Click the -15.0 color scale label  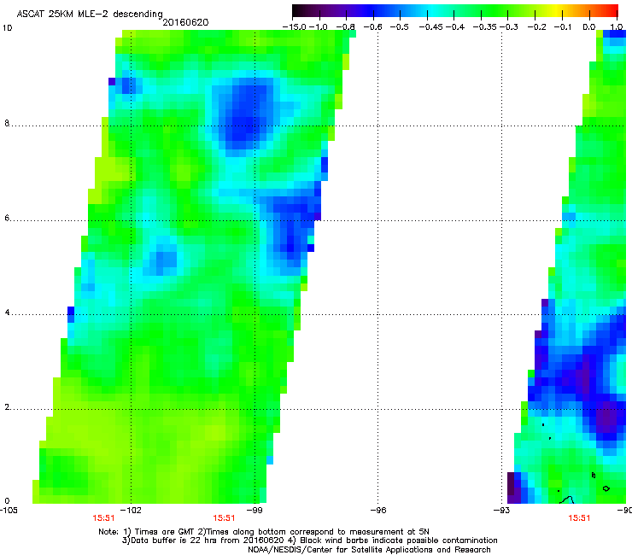295,27
